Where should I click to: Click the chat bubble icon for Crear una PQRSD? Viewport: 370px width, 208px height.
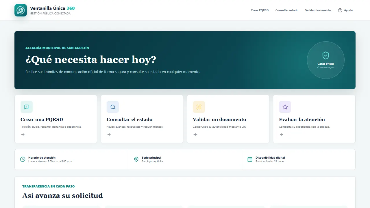coord(27,107)
